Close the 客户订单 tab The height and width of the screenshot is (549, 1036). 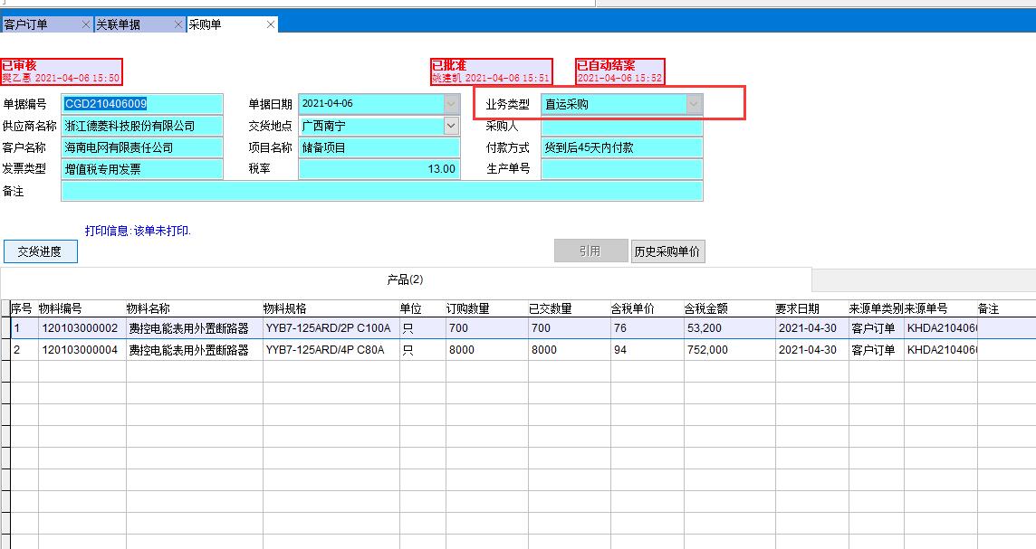[x=86, y=24]
